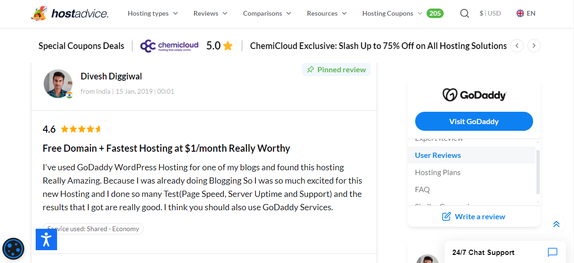Click the Pinned review pin badge
The image size is (574, 263).
pos(336,70)
